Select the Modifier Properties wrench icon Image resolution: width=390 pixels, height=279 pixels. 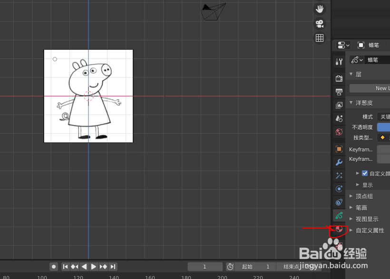pos(339,162)
